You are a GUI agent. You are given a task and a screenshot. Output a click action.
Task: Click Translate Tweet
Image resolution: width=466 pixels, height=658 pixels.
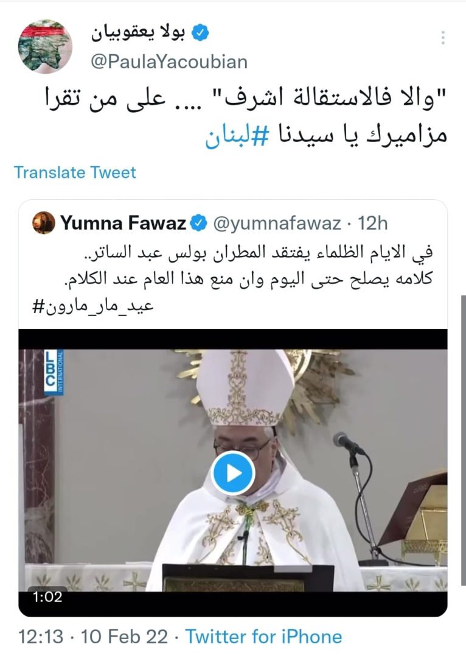coord(75,172)
